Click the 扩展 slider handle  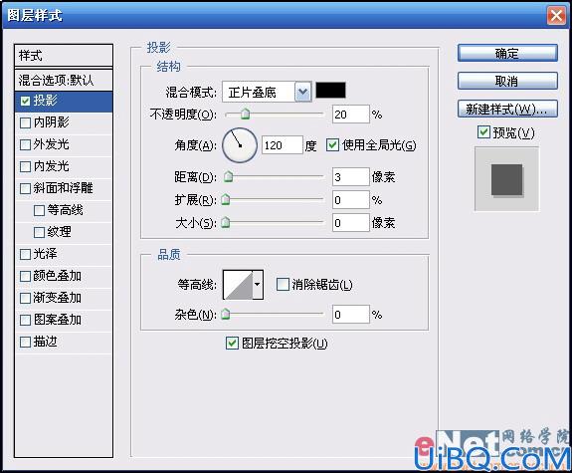point(226,199)
